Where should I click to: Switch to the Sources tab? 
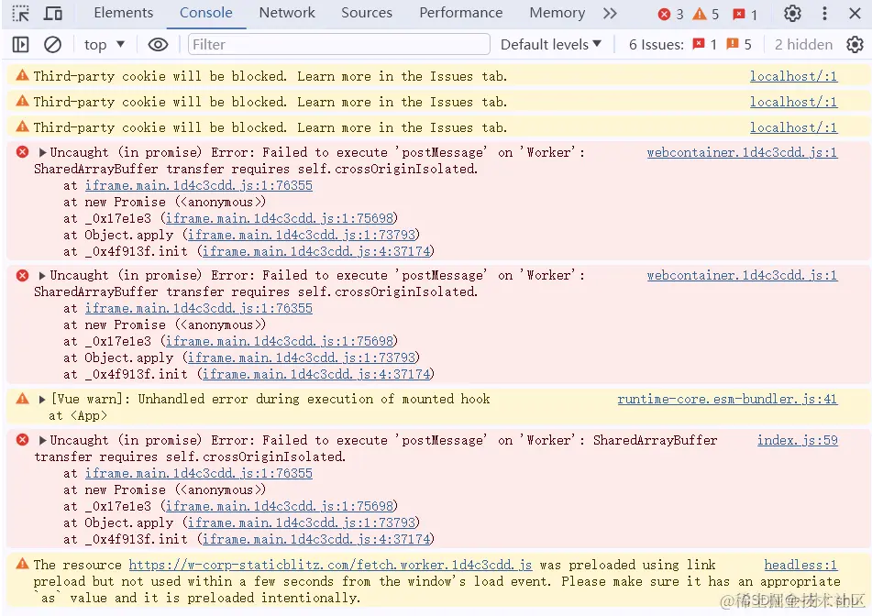pyautogui.click(x=367, y=13)
